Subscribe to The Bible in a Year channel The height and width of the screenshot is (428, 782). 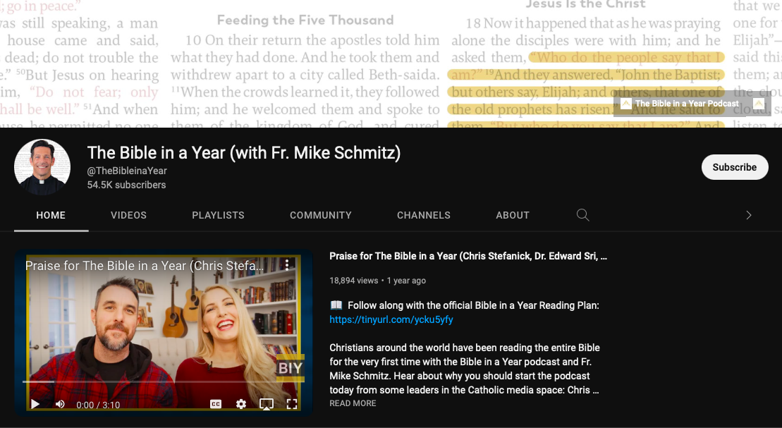coord(735,167)
